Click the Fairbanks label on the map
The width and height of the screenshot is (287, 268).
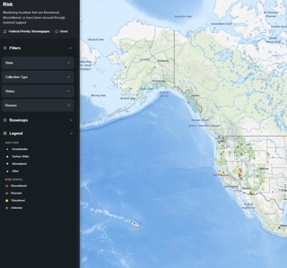click(163, 61)
